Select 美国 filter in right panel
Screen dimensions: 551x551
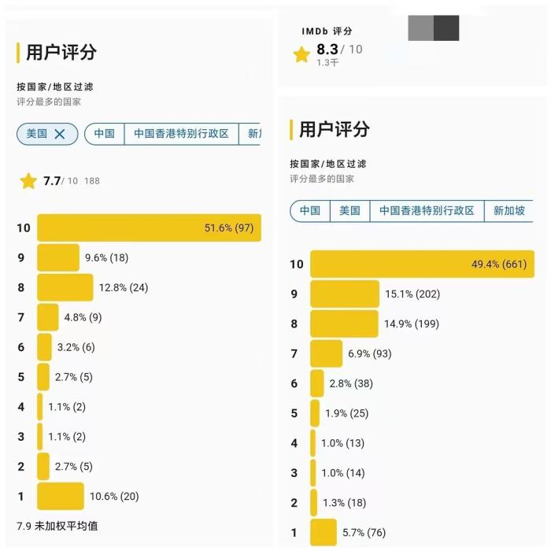(x=349, y=211)
